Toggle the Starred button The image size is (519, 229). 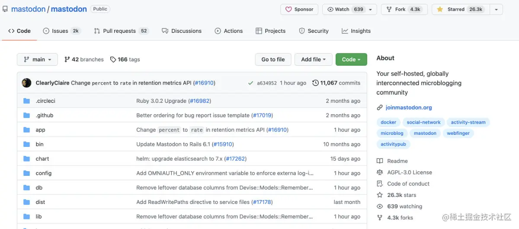click(x=461, y=10)
